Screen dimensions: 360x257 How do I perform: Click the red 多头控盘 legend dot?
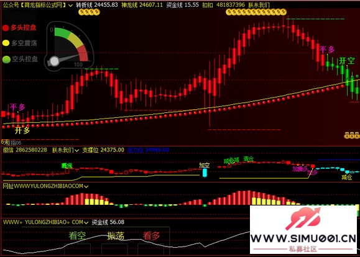[x=6, y=28]
